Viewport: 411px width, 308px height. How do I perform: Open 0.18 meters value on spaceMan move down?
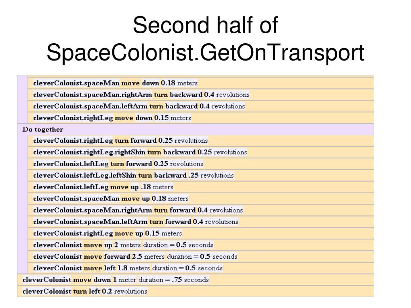[x=179, y=83]
